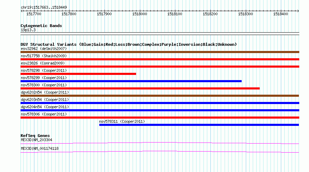This screenshot has width=309, height=172.
Task: Click the 1518000 ruler position label
Action: [140, 14]
